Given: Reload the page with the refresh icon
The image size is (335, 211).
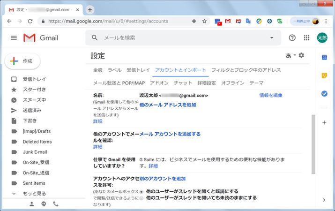Looking at the screenshot, I should (30, 21).
